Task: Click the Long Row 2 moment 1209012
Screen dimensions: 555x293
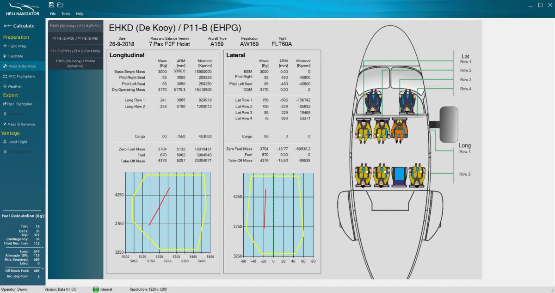Action: (x=203, y=107)
